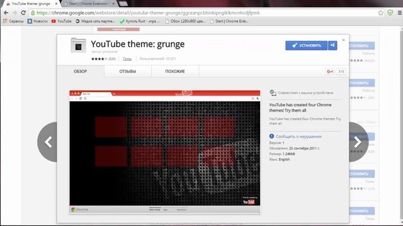Go to the previous item with the left arrow
This screenshot has width=403, height=226.
[x=48, y=142]
